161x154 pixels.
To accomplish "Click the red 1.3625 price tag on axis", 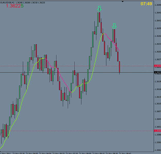I will [158, 66].
